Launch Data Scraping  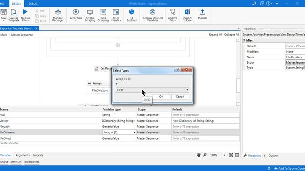coord(103,15)
